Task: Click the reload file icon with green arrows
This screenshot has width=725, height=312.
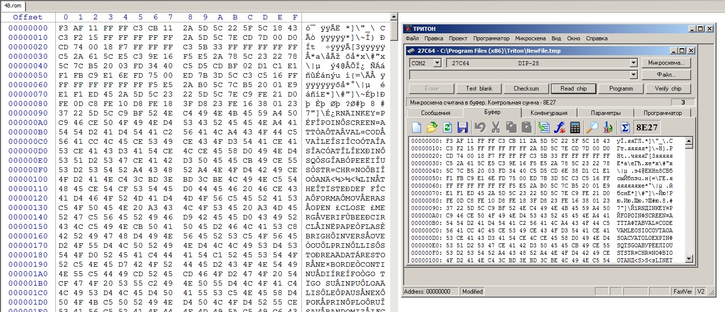Action: point(447,127)
